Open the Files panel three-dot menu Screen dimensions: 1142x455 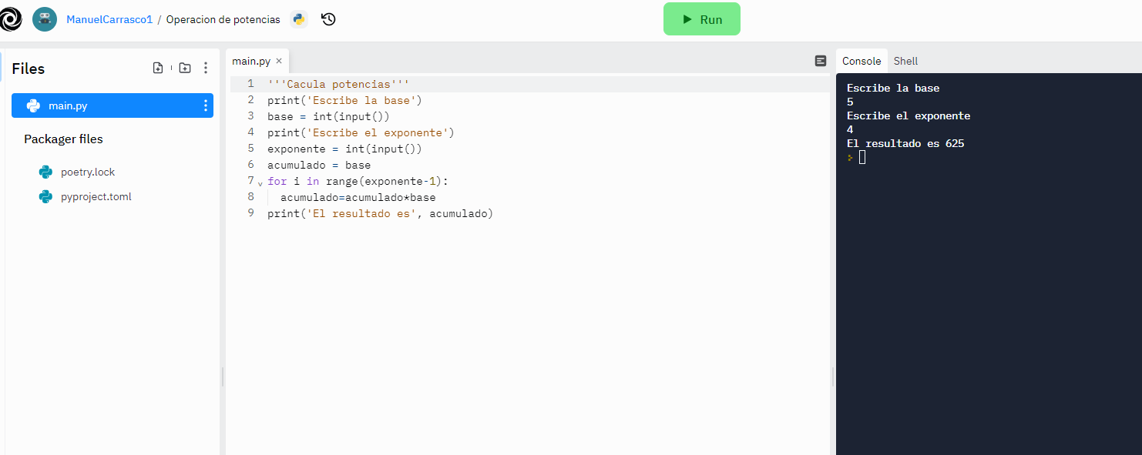coord(206,68)
